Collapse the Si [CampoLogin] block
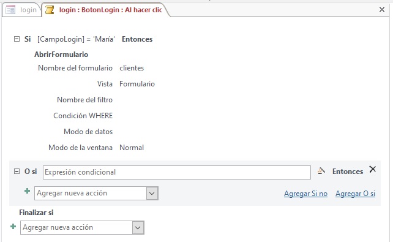 click(x=17, y=39)
